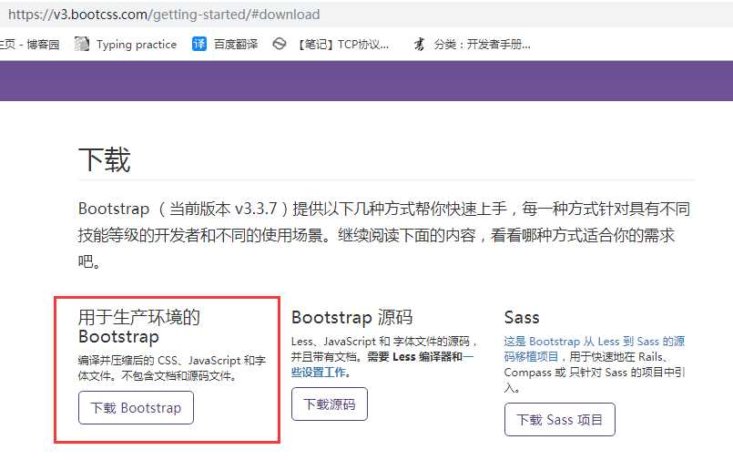Image resolution: width=733 pixels, height=460 pixels.
Task: Click the 下载 page heading
Action: click(105, 159)
